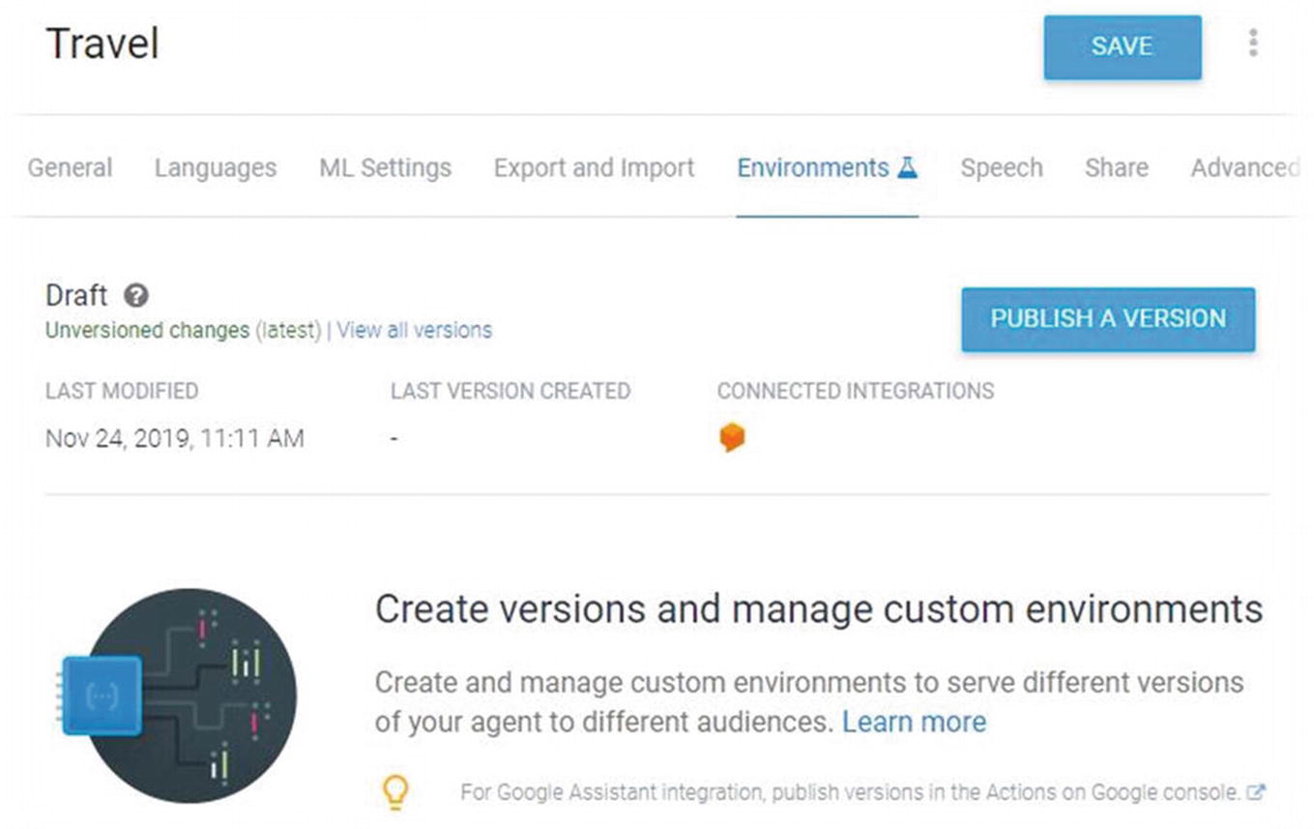This screenshot has height=829, width=1314.
Task: Select the Environments tab
Action: click(x=827, y=167)
